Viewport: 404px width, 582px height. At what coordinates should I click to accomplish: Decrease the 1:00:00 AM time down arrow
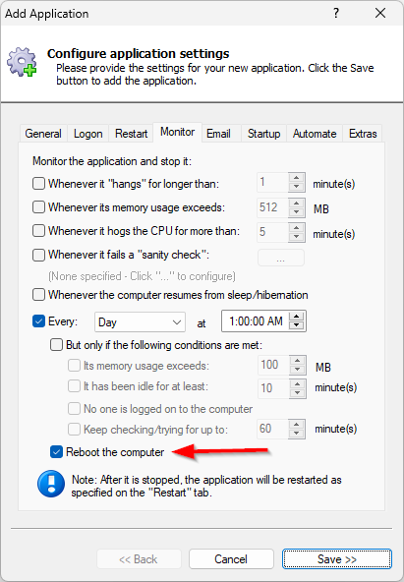297,325
